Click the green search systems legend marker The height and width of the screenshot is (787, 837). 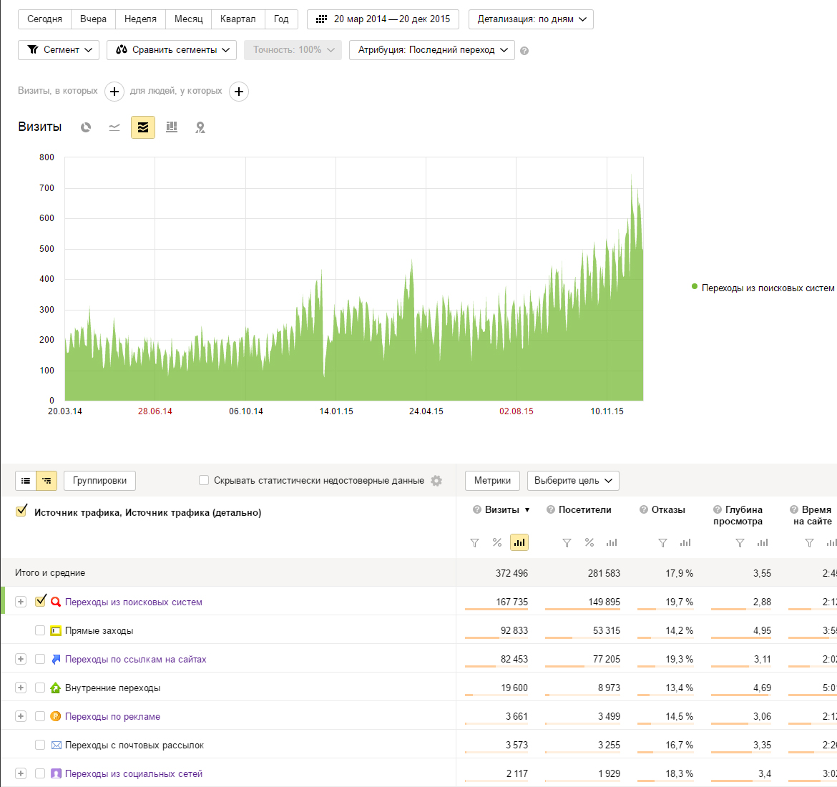(x=695, y=287)
